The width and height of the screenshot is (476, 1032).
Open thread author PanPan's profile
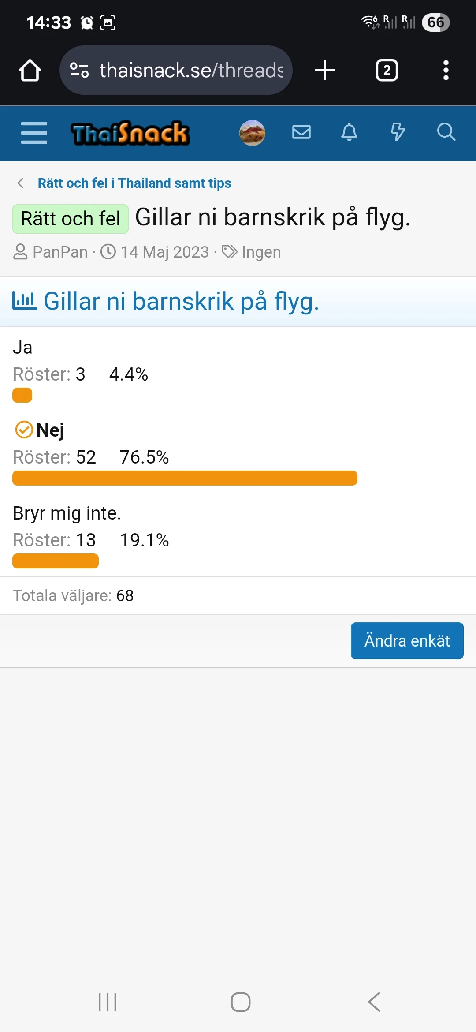point(60,252)
